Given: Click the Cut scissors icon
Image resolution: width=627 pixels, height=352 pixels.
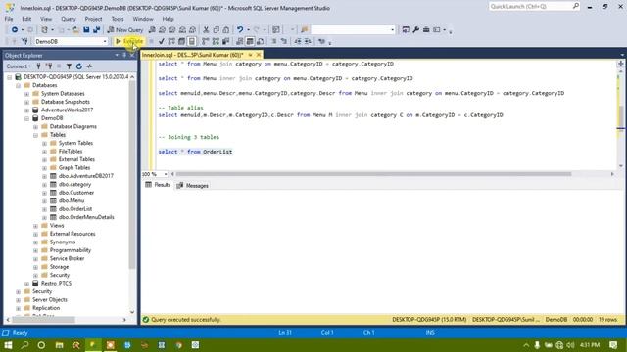Looking at the screenshot, I should click(206, 30).
